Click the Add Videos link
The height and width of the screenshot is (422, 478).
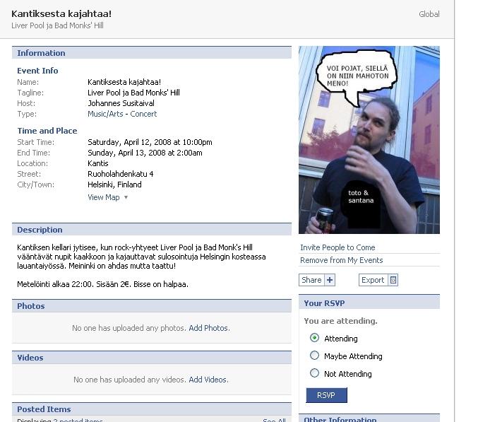coord(208,380)
